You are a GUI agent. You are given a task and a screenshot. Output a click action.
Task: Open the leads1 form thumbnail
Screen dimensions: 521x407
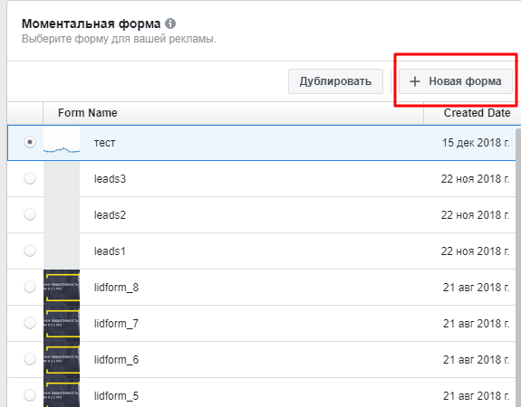point(62,251)
